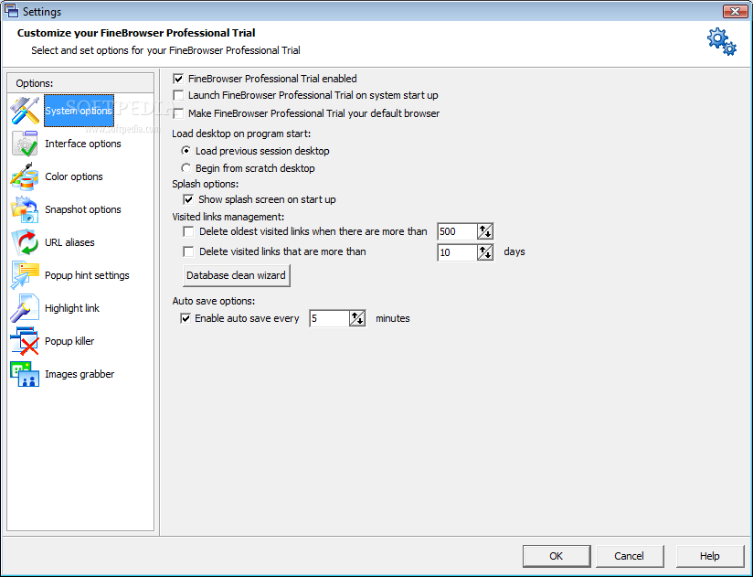Open the Images grabber page

[x=80, y=374]
